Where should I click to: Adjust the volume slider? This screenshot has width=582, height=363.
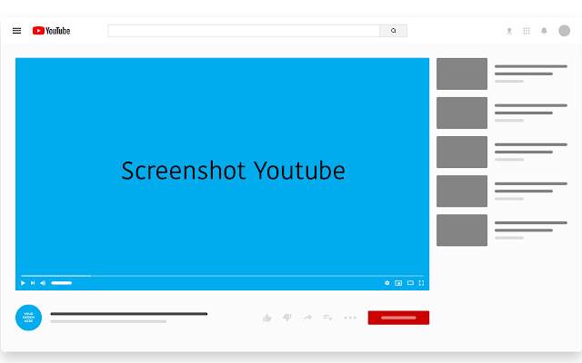pyautogui.click(x=61, y=283)
